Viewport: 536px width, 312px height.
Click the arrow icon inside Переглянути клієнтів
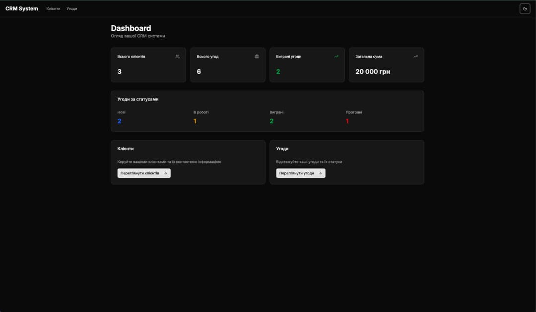(x=165, y=173)
